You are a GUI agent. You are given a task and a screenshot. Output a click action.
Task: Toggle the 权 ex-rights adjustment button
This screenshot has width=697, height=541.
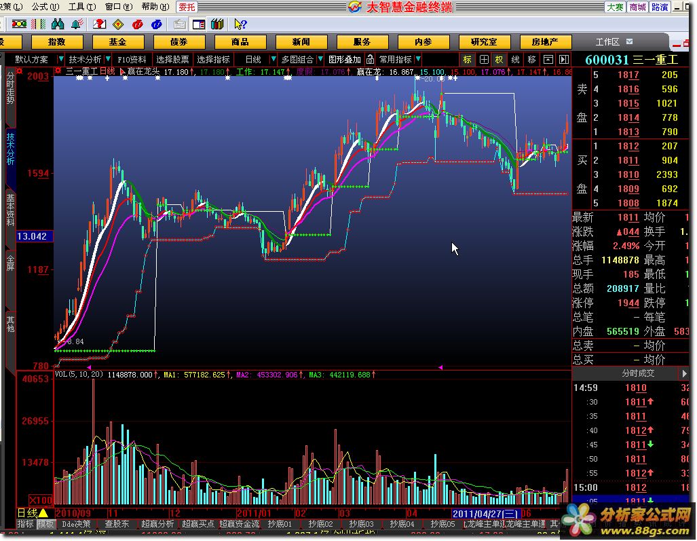(x=500, y=59)
